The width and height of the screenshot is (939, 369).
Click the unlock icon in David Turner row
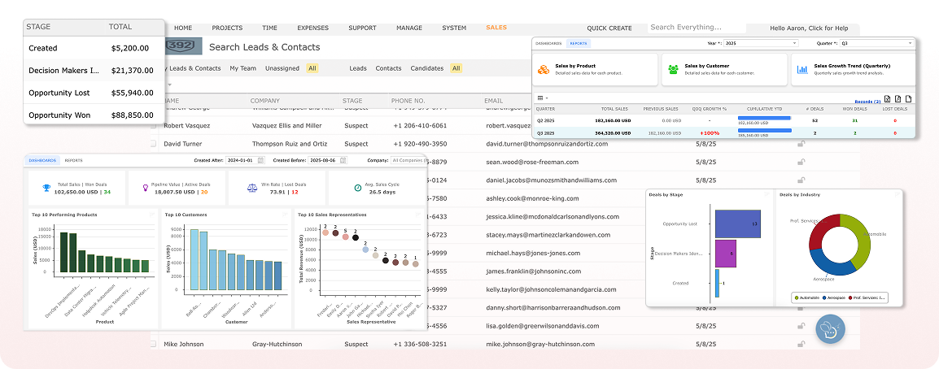pos(801,144)
